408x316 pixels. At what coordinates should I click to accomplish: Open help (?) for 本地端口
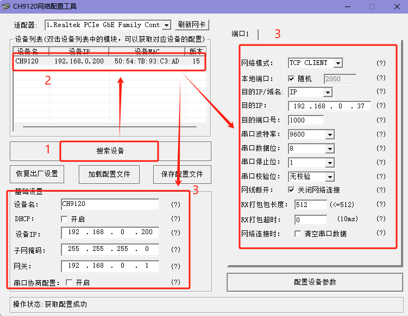[x=381, y=78]
